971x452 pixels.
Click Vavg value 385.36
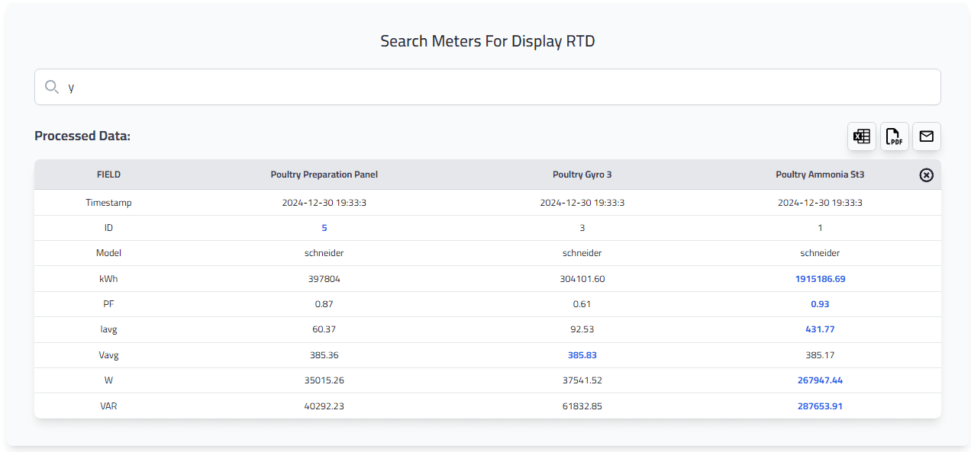click(x=324, y=355)
